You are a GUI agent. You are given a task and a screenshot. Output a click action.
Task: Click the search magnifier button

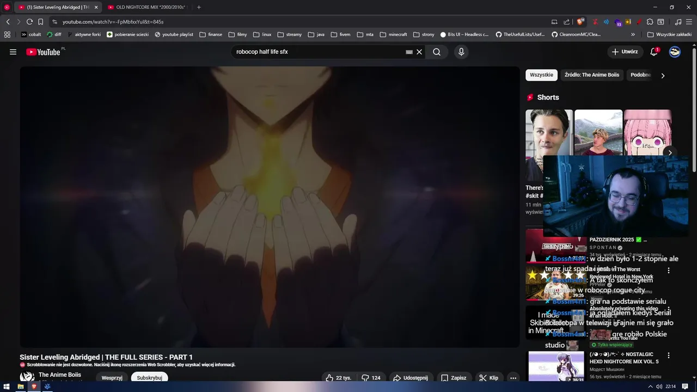(437, 52)
